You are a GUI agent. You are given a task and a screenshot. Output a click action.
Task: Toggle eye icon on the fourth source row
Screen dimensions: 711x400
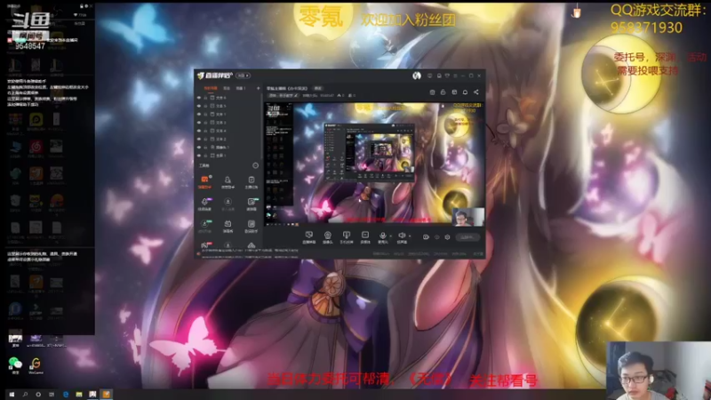tap(198, 123)
